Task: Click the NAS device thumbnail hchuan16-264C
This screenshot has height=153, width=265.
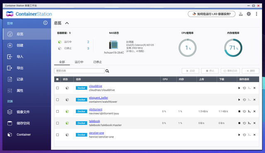Action: click(x=113, y=45)
